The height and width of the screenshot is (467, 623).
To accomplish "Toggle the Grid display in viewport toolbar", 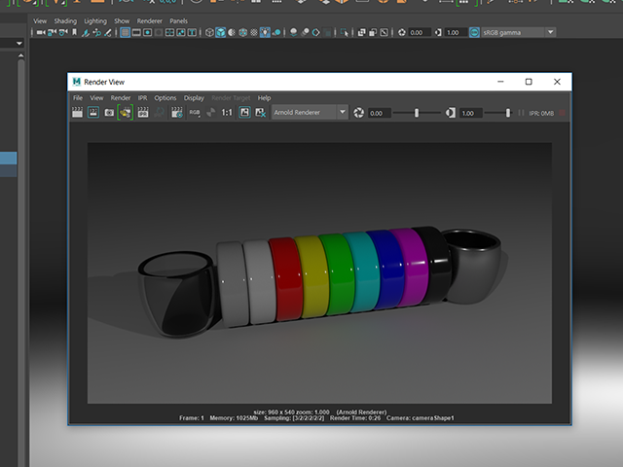I will (x=125, y=32).
